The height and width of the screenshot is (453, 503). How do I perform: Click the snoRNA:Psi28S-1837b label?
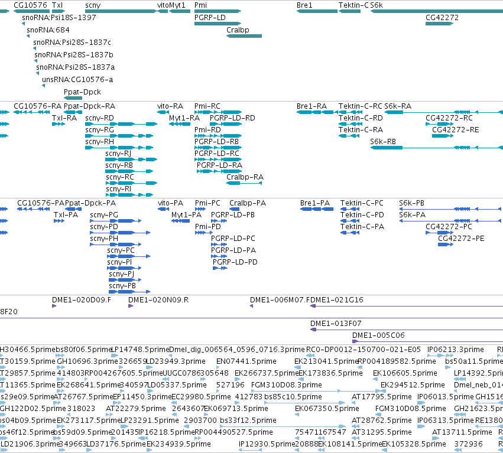(x=74, y=55)
